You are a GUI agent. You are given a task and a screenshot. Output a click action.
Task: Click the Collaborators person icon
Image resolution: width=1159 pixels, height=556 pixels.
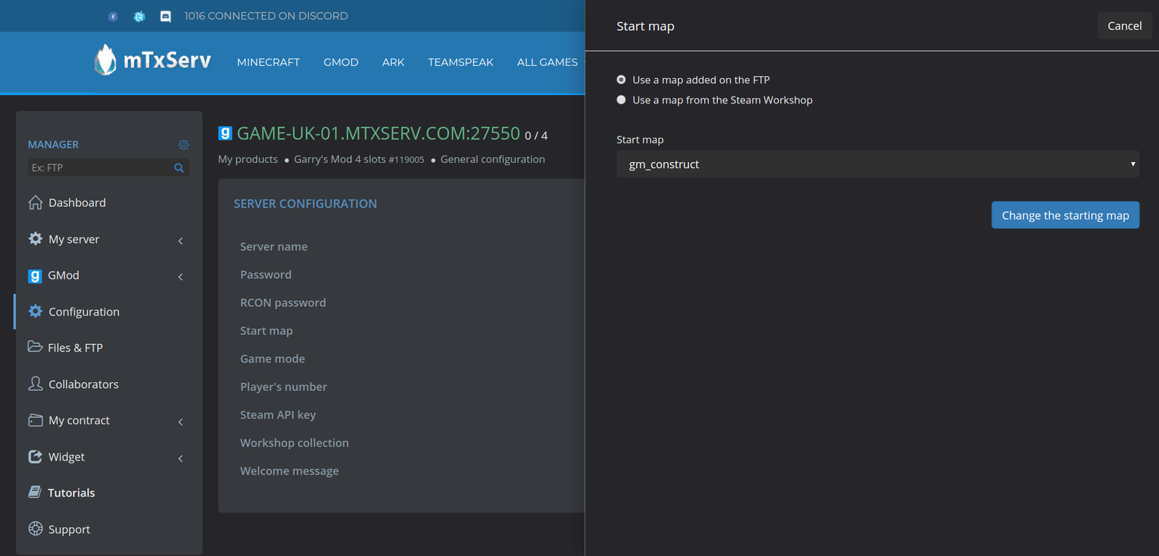pyautogui.click(x=35, y=384)
